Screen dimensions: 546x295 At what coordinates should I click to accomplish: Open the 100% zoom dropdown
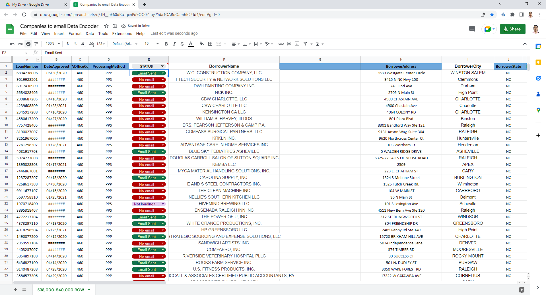(53, 44)
